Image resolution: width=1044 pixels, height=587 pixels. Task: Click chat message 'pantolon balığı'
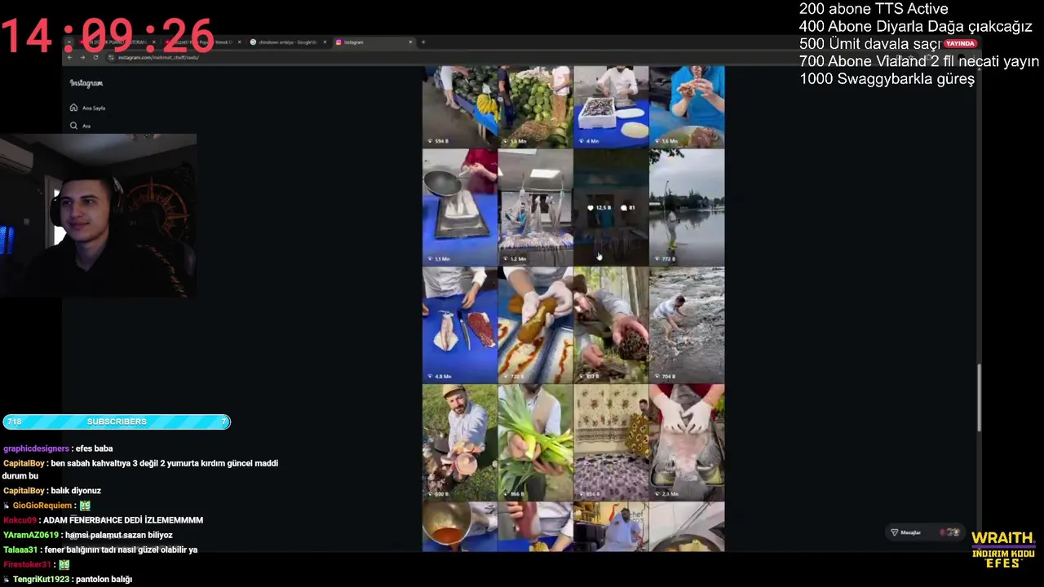(104, 579)
